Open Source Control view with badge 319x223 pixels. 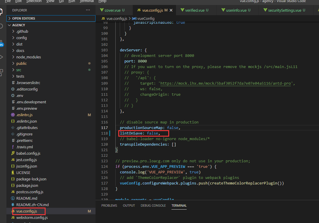pyautogui.click(x=1, y=43)
